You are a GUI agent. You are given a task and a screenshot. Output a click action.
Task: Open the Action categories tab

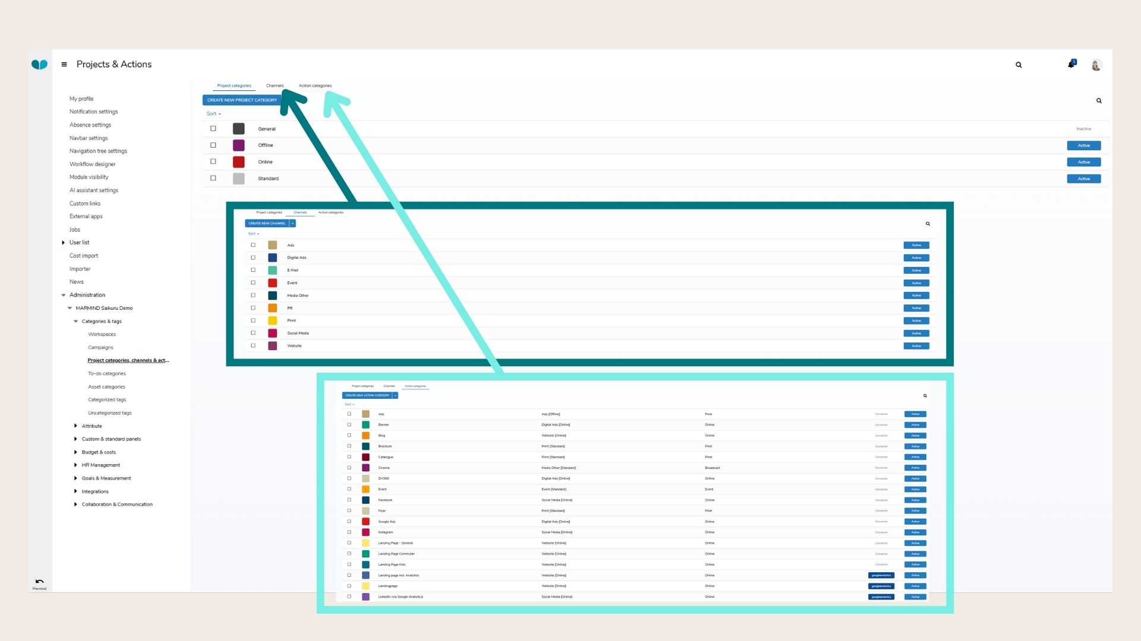tap(315, 85)
